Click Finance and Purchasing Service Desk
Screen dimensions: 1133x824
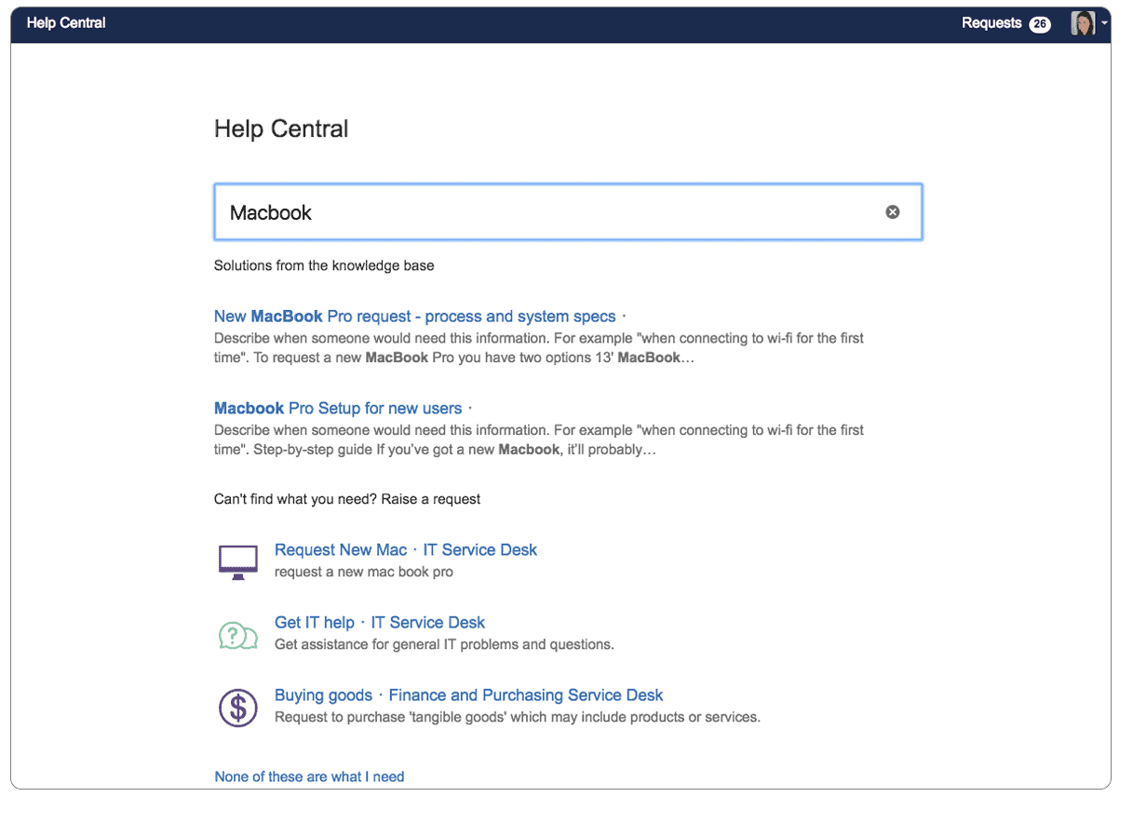pyautogui.click(x=526, y=696)
